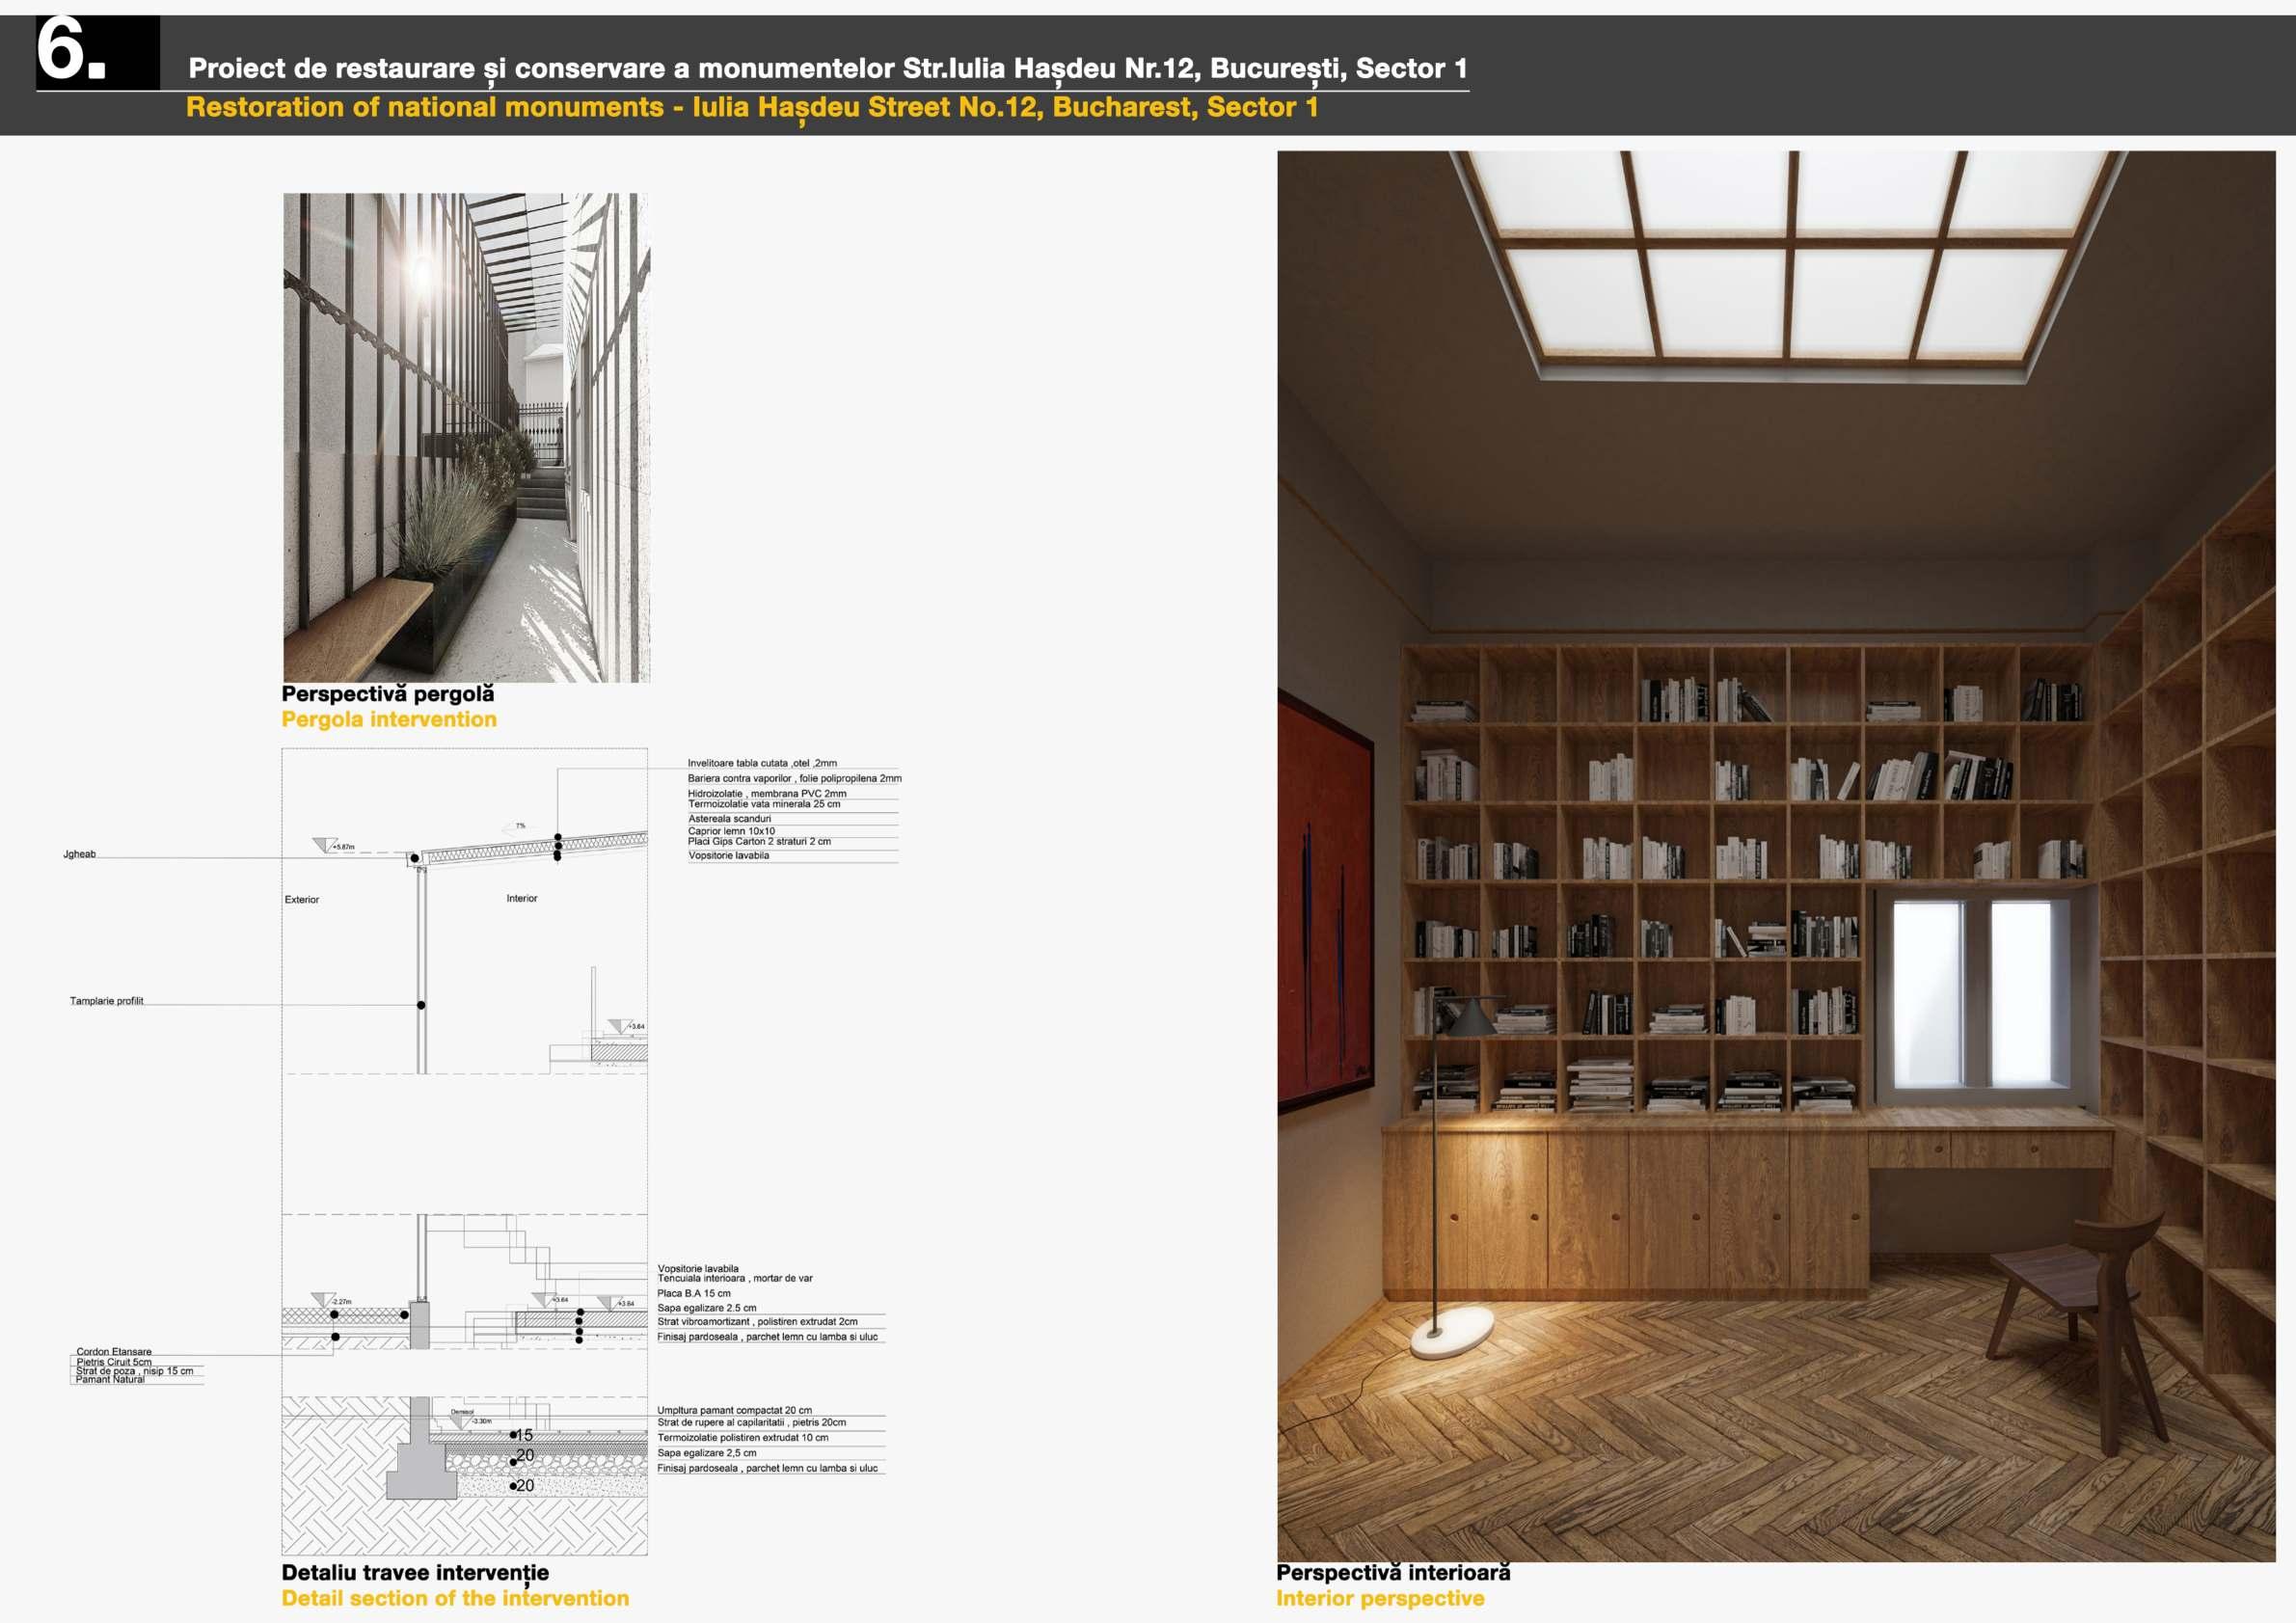Click the yellow English project title
The width and height of the screenshot is (2296, 1623).
point(752,107)
